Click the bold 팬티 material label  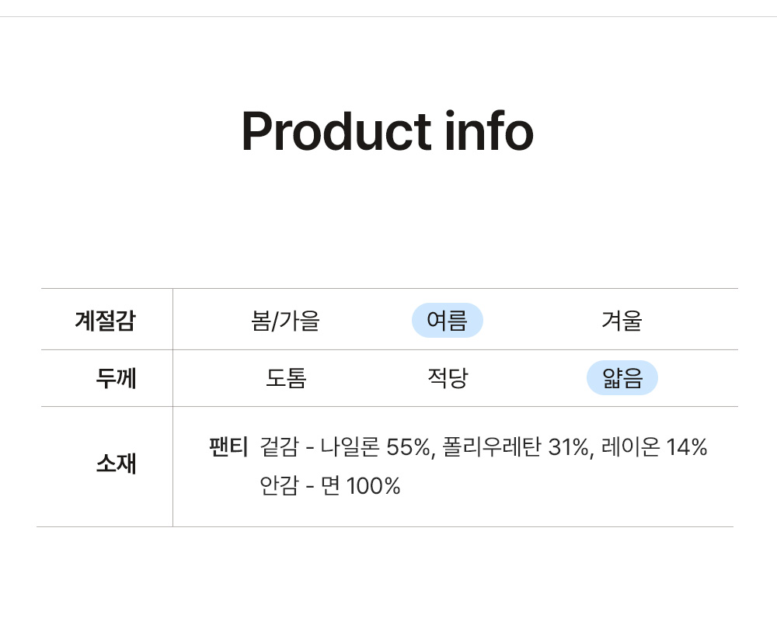(x=228, y=446)
